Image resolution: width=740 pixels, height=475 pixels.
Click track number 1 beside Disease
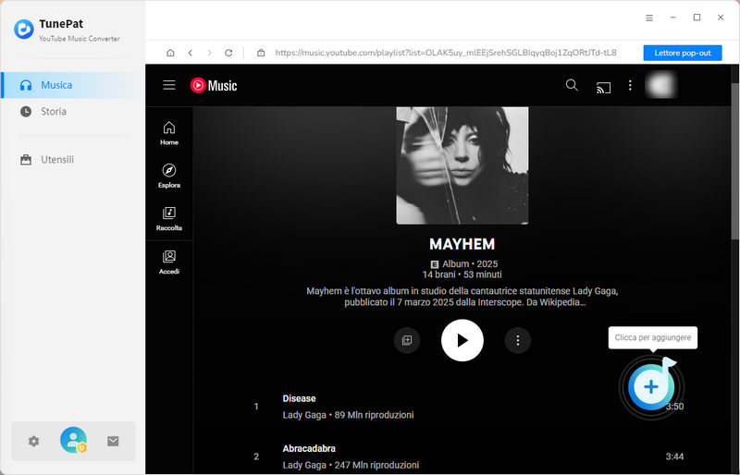pos(256,407)
